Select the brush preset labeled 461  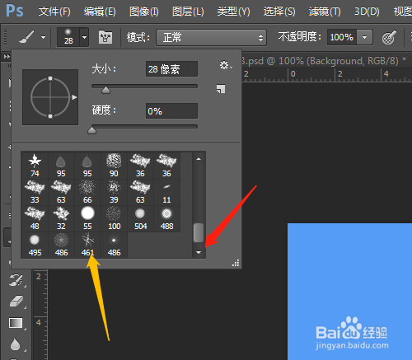coord(87,245)
